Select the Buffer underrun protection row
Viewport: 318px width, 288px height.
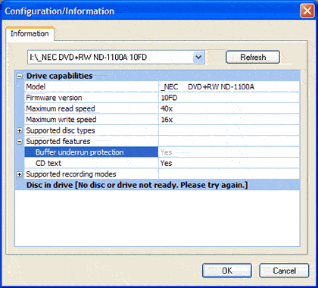pyautogui.click(x=162, y=152)
